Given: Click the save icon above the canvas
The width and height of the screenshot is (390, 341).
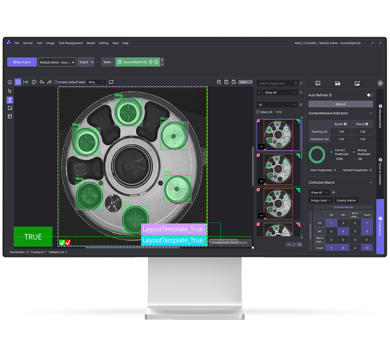Looking at the screenshot, I should click(x=225, y=82).
